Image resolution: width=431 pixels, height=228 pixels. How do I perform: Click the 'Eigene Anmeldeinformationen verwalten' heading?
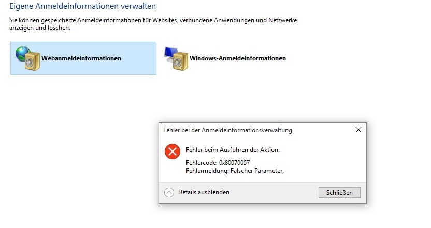point(83,6)
